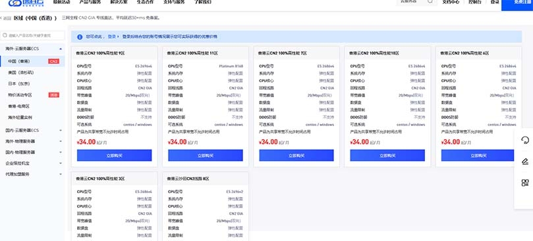Expand the 国内-云服务器ECS sidebar group
Viewport: 533px width, 241px height.
(33, 130)
